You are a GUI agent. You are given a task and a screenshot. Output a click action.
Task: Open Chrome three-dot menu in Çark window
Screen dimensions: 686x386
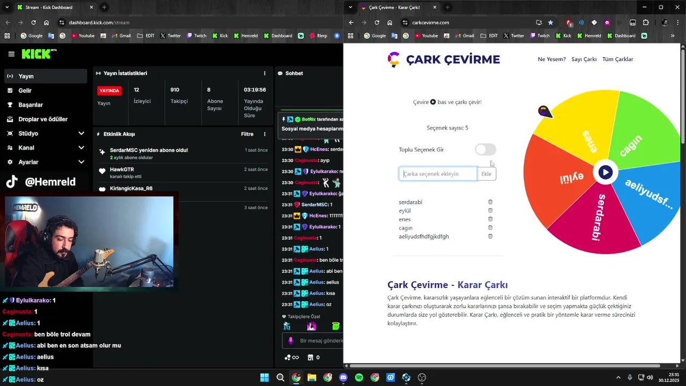(677, 23)
